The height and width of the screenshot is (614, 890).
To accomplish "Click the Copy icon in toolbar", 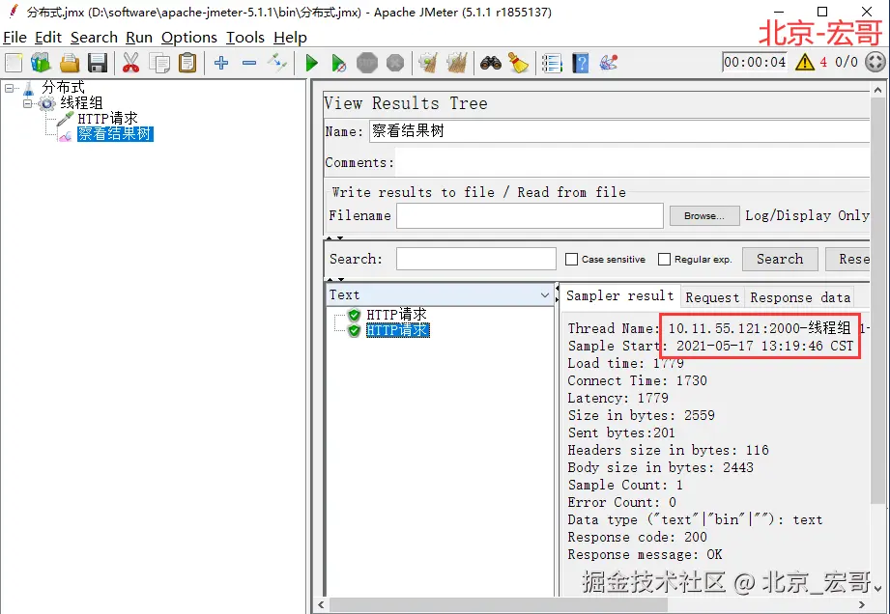I will 159,63.
